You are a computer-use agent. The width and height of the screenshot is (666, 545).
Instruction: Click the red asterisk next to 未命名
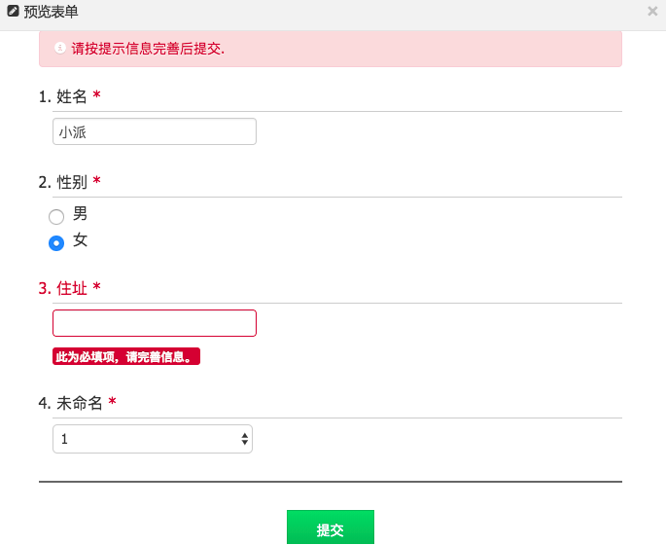113,402
